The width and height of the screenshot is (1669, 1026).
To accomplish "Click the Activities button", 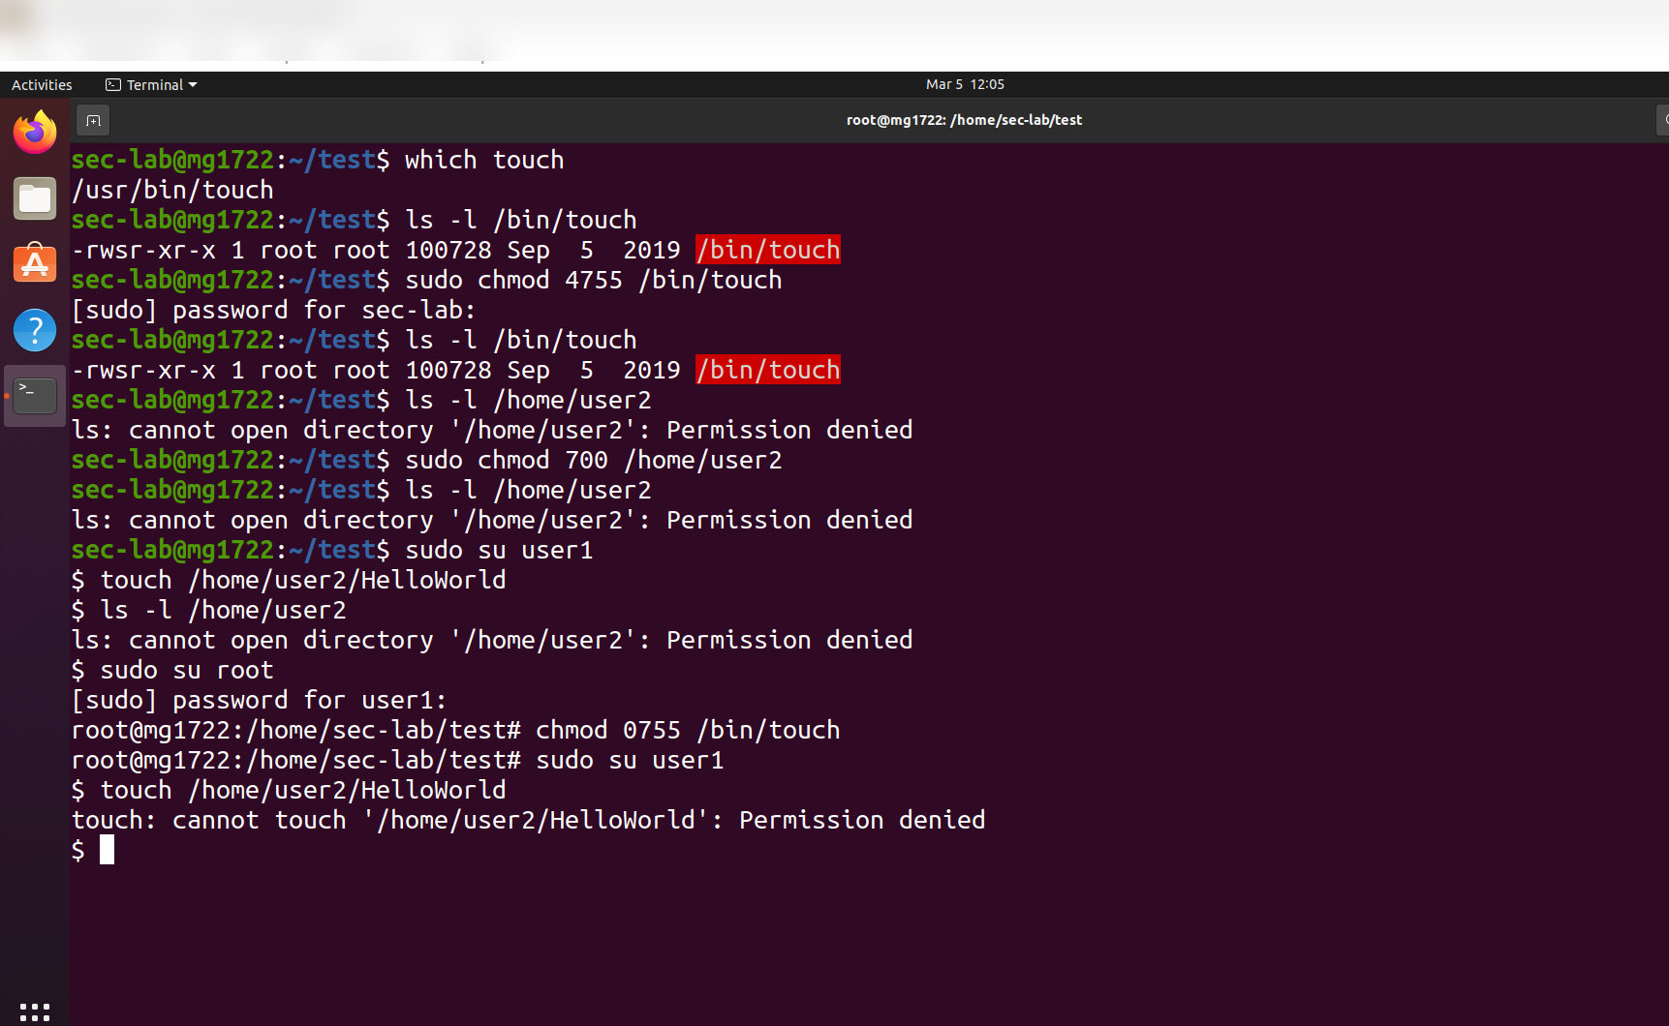I will 42,85.
